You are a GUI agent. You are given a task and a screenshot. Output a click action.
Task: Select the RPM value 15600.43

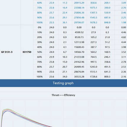[79, 47]
